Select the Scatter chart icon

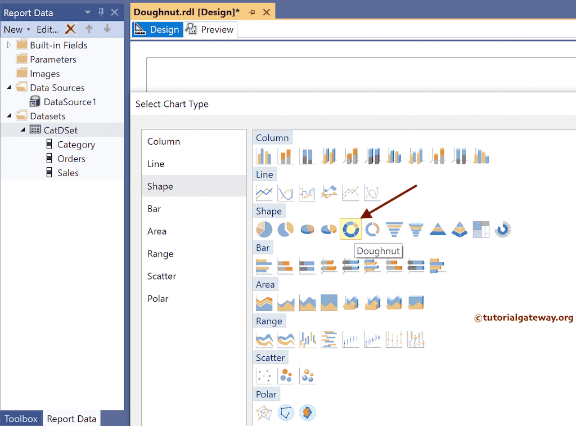pyautogui.click(x=264, y=376)
